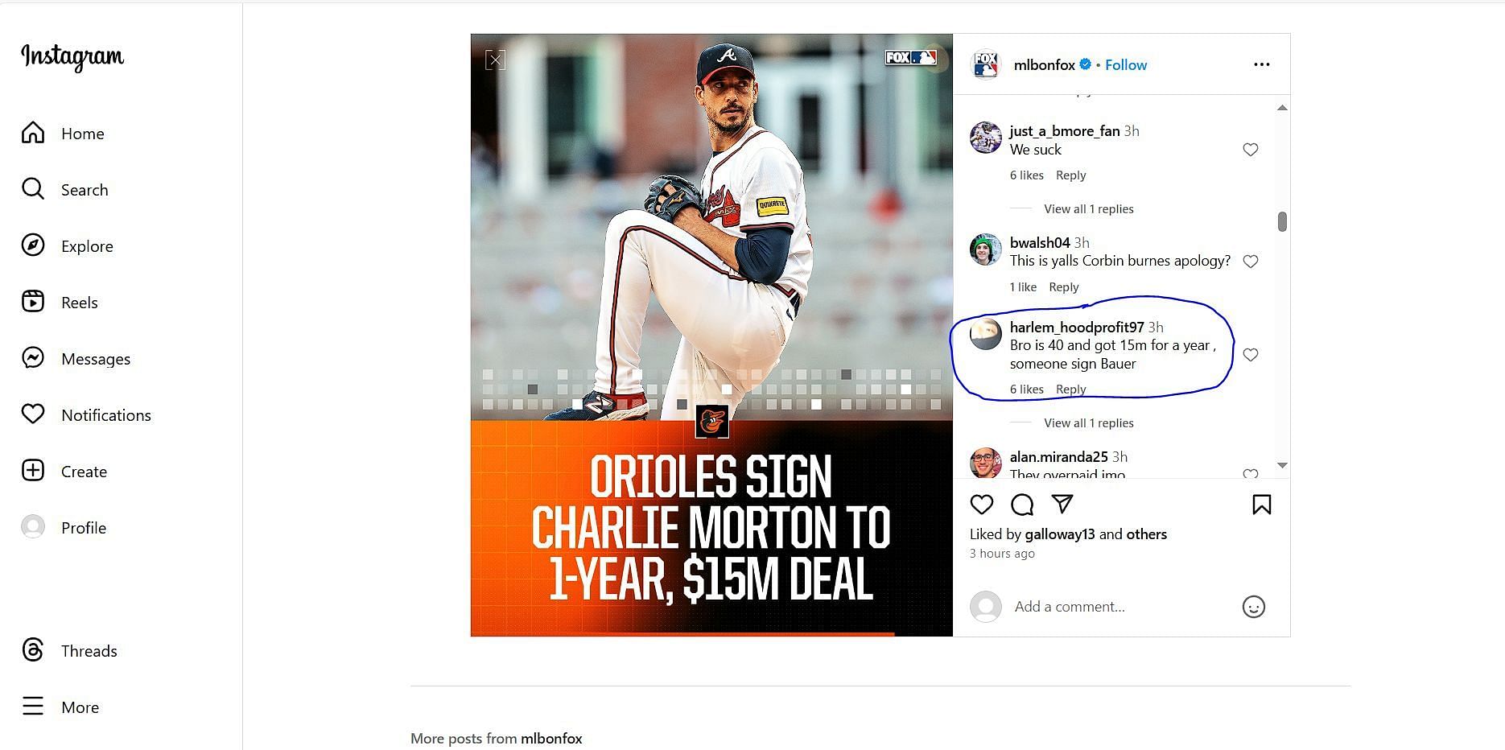Like the mlbonfox post with the heart icon

coord(981,505)
